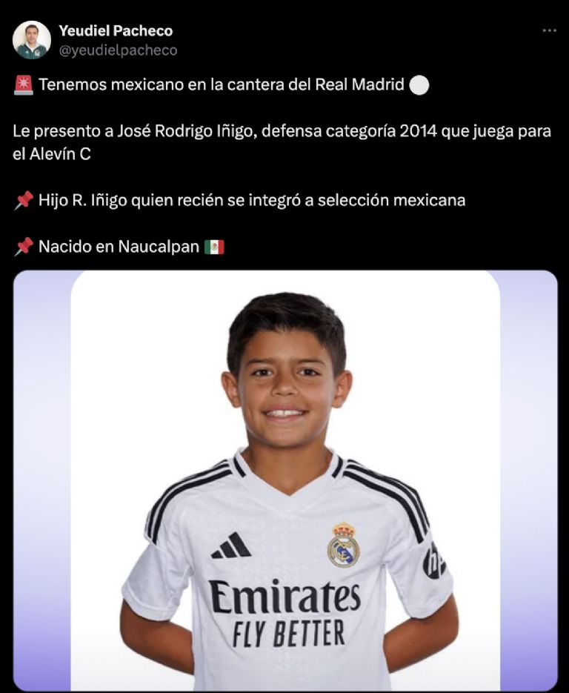Open the three-dot more options menu
This screenshot has height=693, width=569.
549,30
